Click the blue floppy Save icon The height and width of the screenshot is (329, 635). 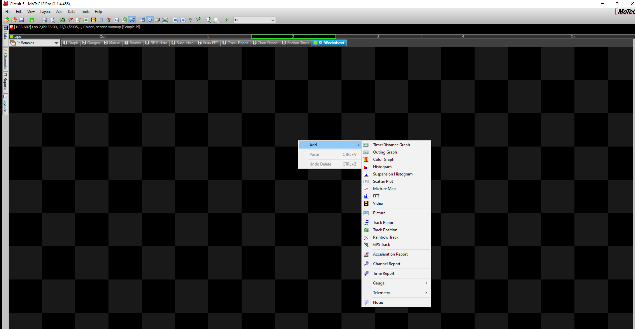pyautogui.click(x=22, y=20)
